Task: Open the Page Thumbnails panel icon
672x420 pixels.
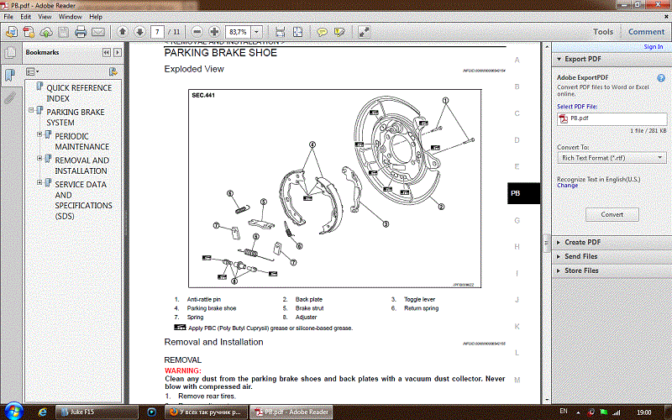Action: click(x=10, y=53)
